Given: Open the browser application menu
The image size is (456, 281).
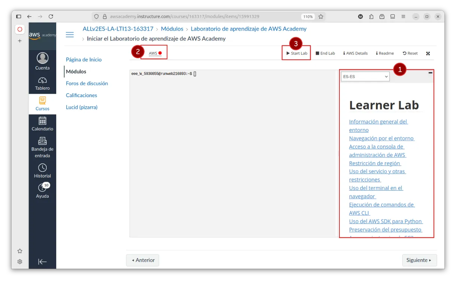Looking at the screenshot, I should coord(403,16).
